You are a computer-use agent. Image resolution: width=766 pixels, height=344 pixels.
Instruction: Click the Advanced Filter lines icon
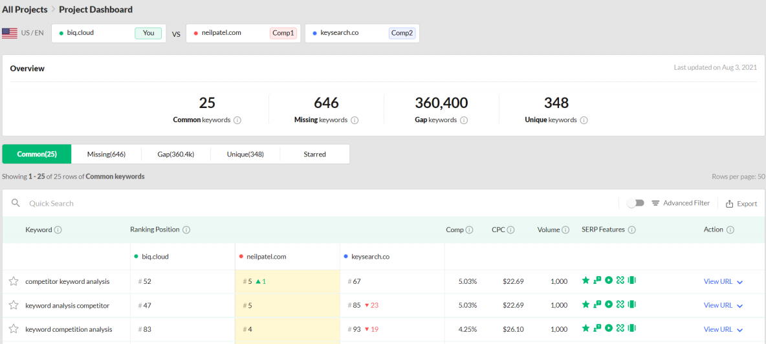click(655, 203)
